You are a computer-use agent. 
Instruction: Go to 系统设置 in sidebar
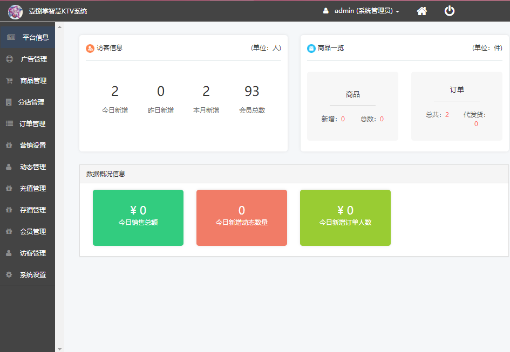click(28, 274)
